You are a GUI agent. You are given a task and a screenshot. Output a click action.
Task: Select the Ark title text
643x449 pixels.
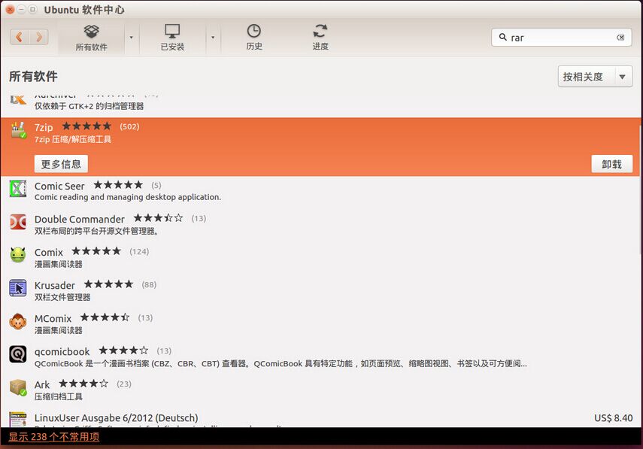[x=42, y=385]
